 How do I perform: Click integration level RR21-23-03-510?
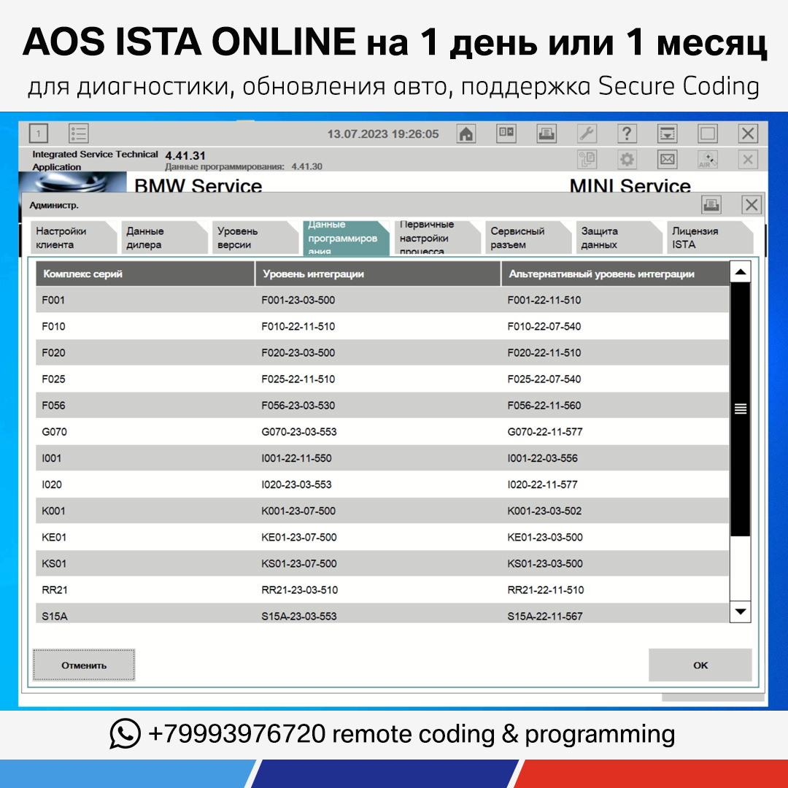click(x=300, y=590)
